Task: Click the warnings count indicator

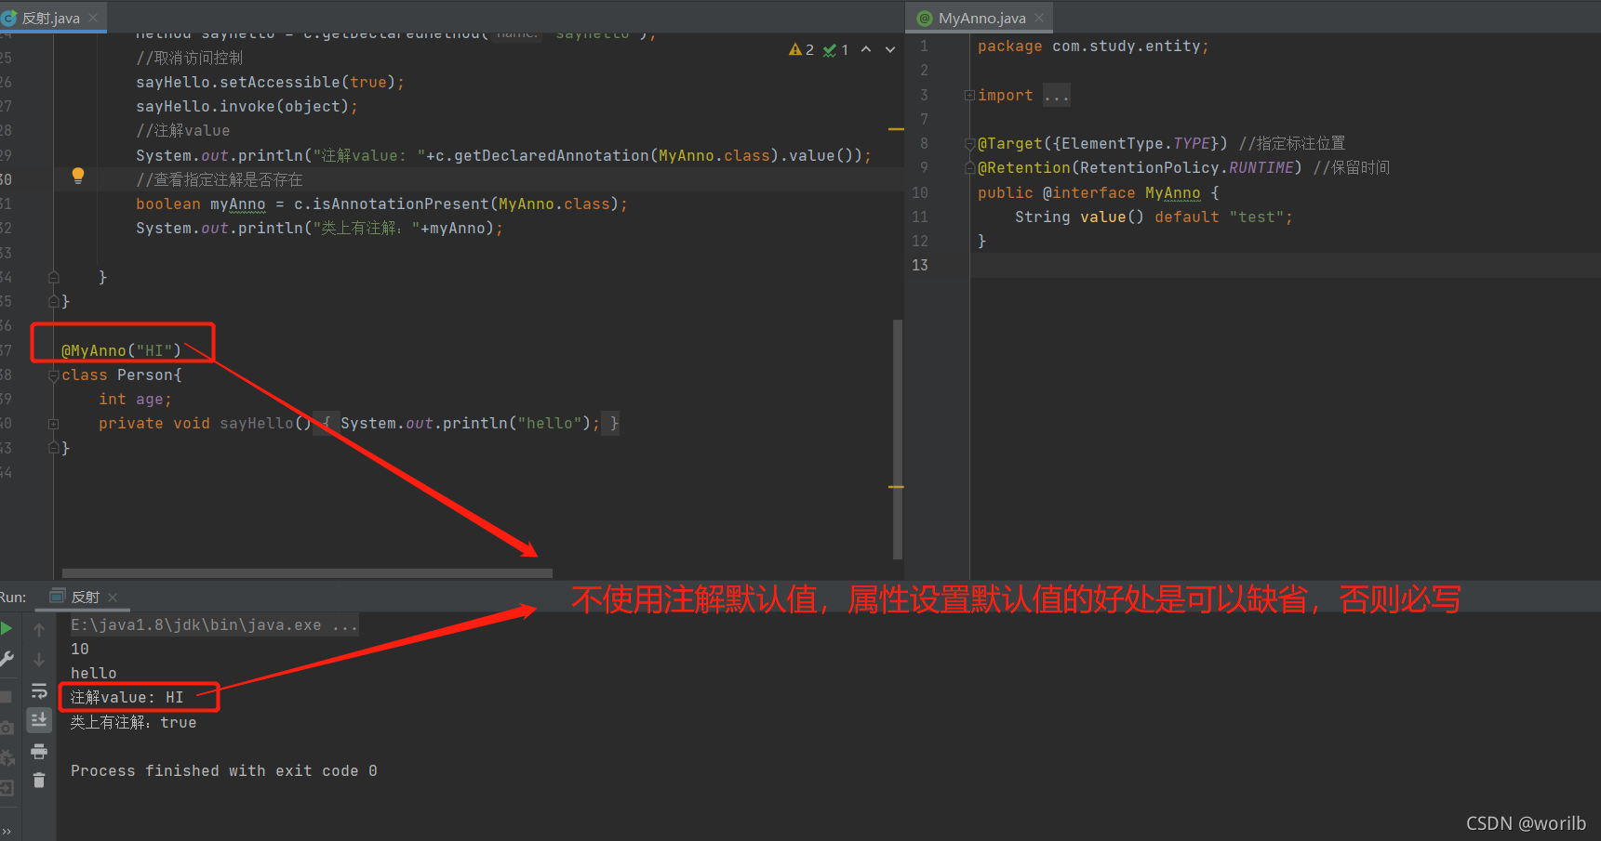Action: (x=801, y=49)
